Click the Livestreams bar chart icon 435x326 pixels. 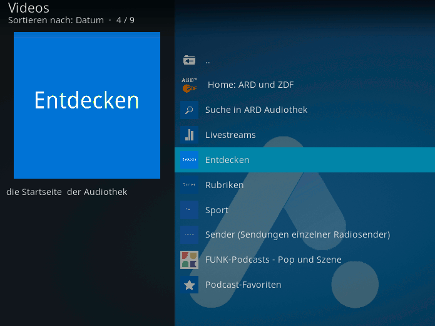tap(189, 135)
